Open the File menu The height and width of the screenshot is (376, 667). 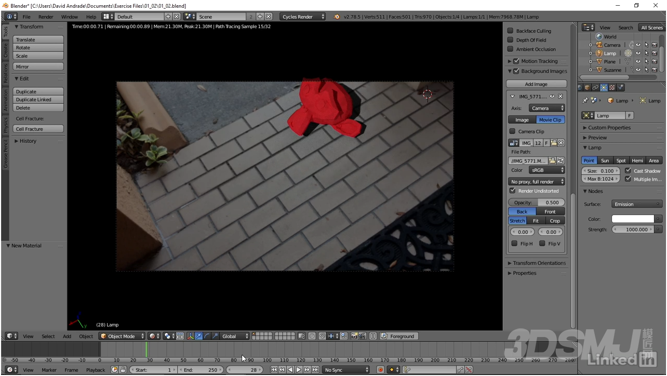pos(26,17)
